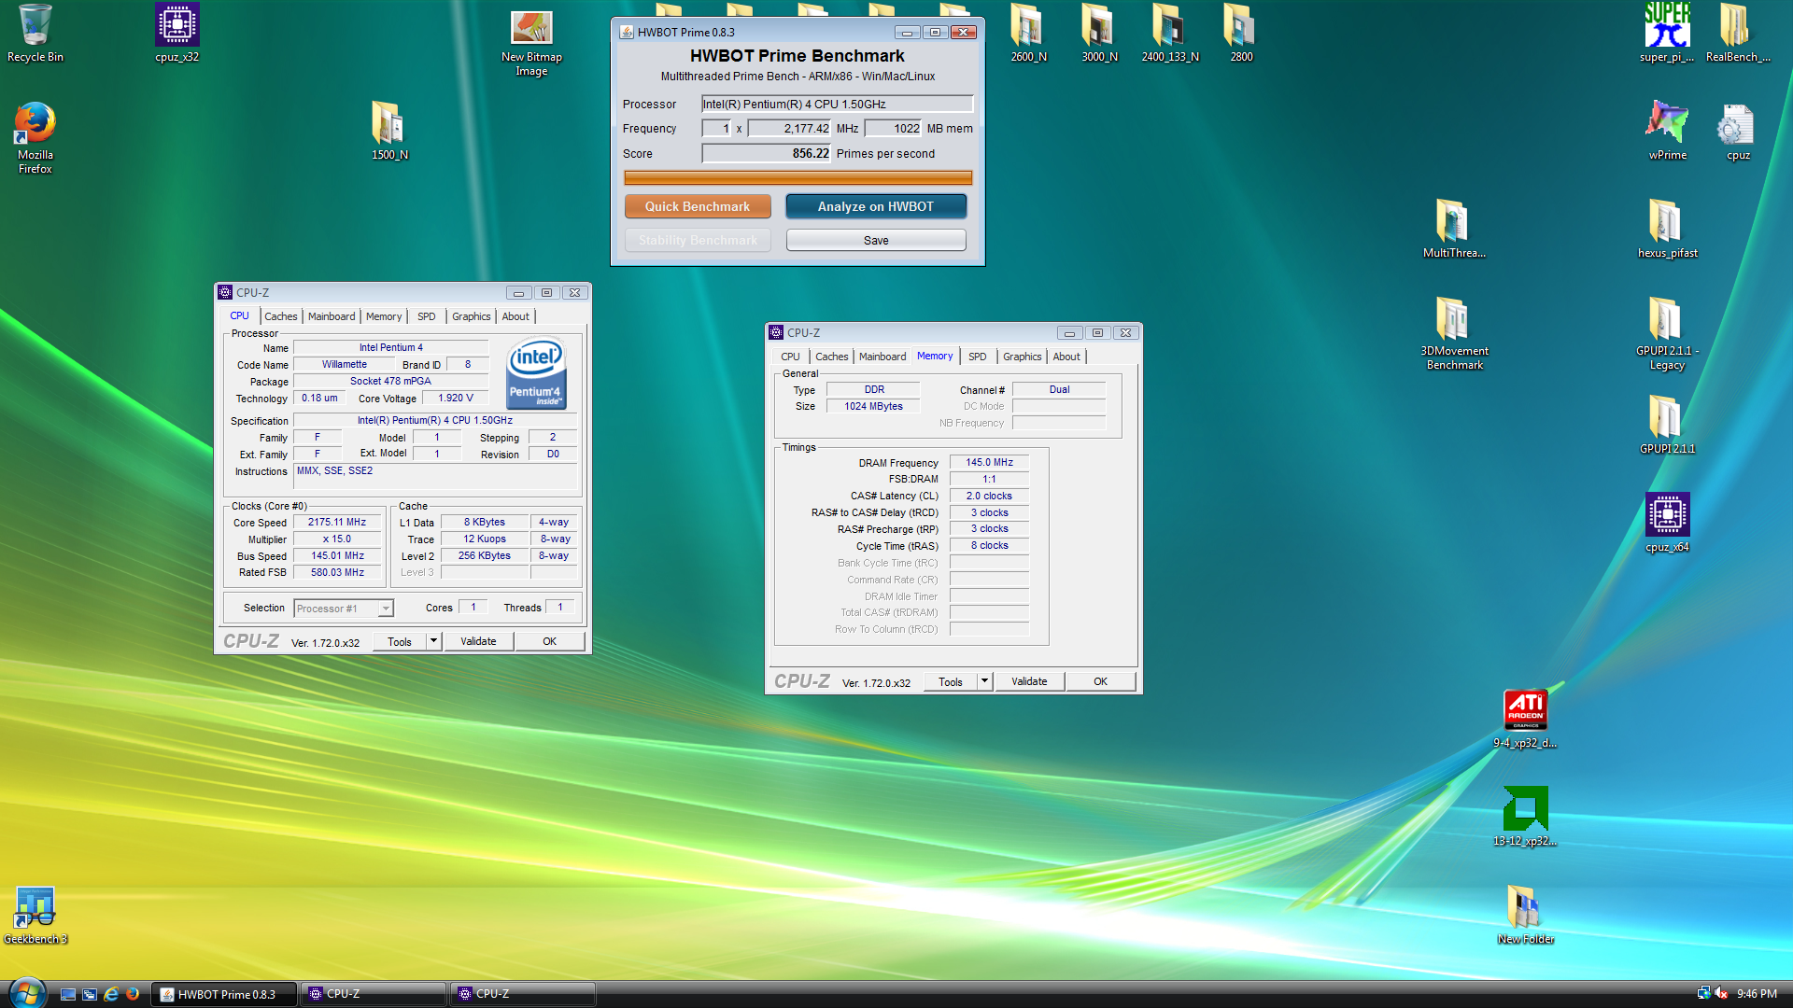Launch the wPrime desktop icon
Viewport: 1793px width, 1008px height.
coord(1667,131)
